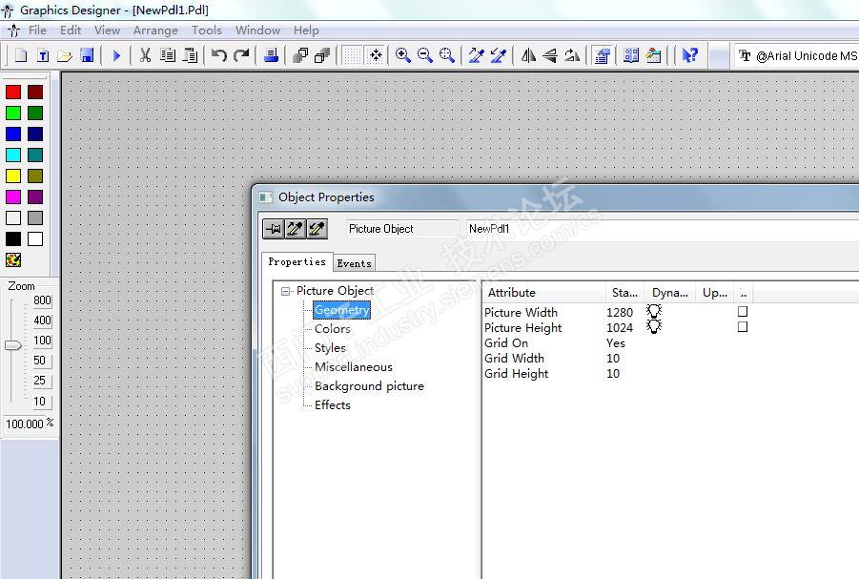Pick the dark green color swatch
Screen dimensions: 859x579
pyautogui.click(x=35, y=113)
